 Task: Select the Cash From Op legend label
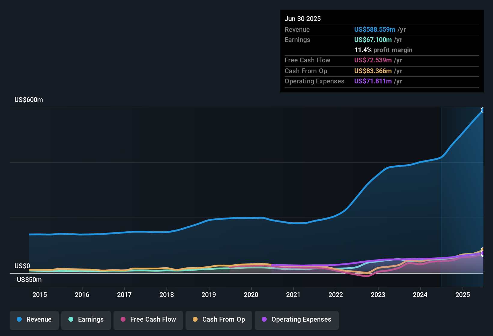pyautogui.click(x=223, y=319)
